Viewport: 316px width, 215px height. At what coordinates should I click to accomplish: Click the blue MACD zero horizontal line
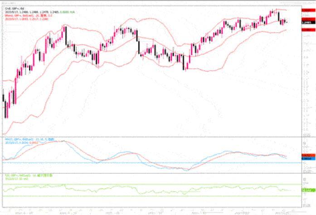coord(136,162)
